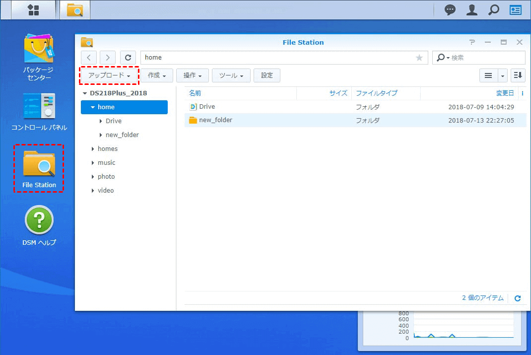Click the new_folder folder icon in list

193,120
